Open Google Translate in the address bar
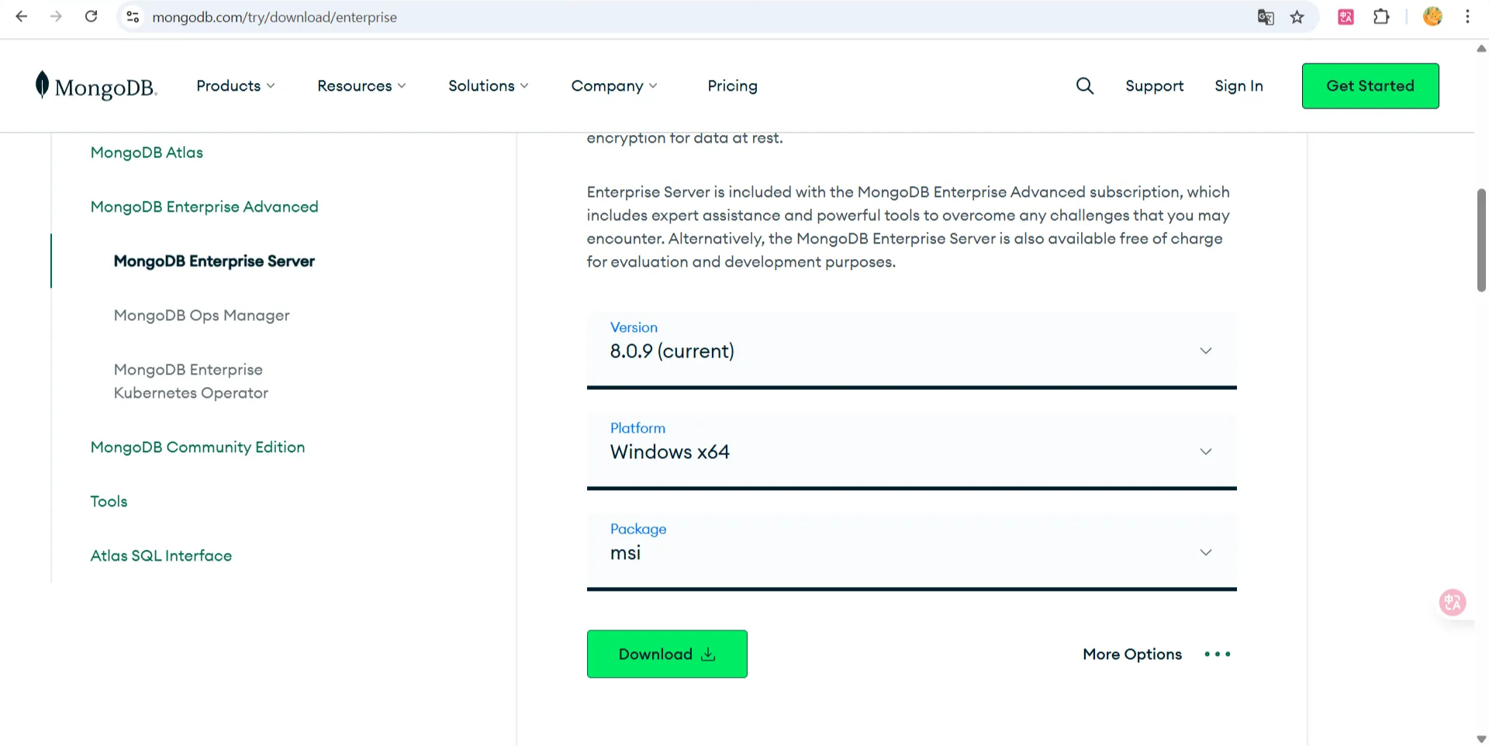The height and width of the screenshot is (746, 1489). click(x=1266, y=16)
